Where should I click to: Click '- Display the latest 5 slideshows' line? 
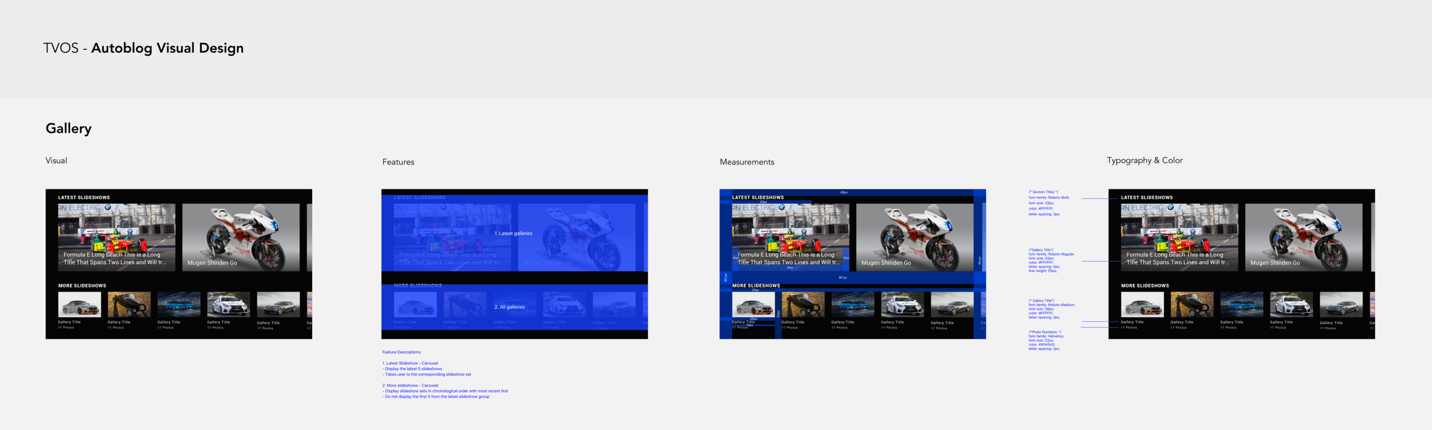412,369
